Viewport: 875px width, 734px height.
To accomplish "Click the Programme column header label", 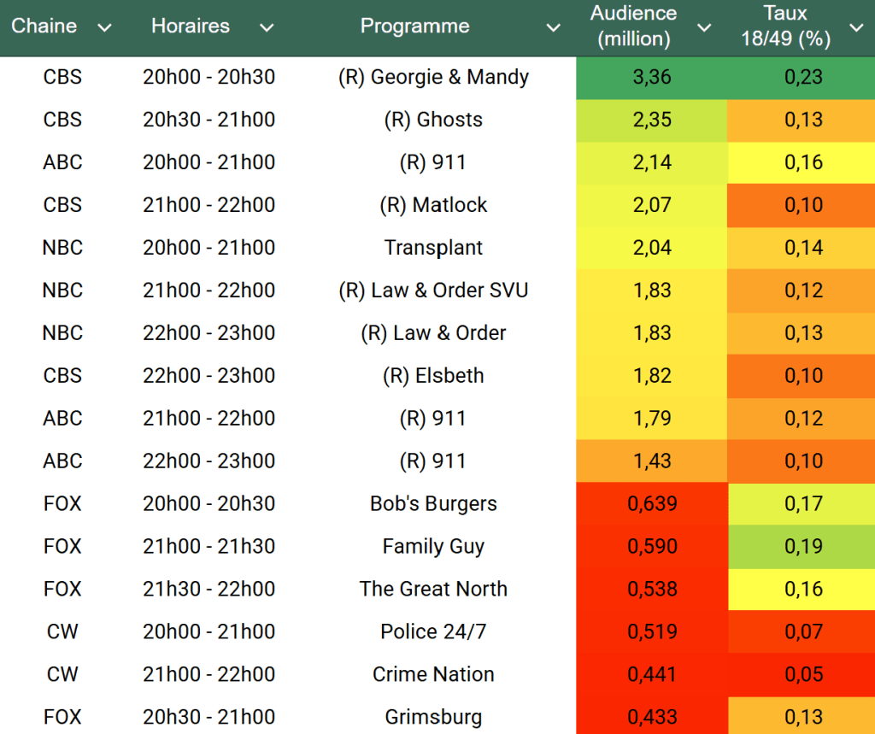I will [x=414, y=26].
